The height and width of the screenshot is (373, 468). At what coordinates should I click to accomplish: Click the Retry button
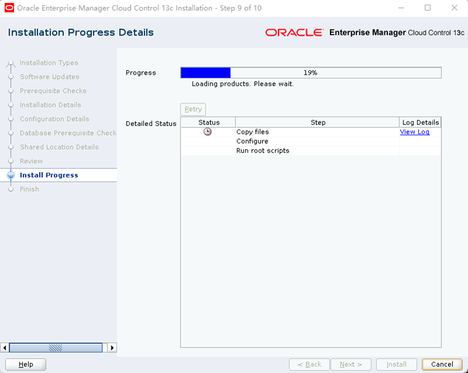(193, 109)
